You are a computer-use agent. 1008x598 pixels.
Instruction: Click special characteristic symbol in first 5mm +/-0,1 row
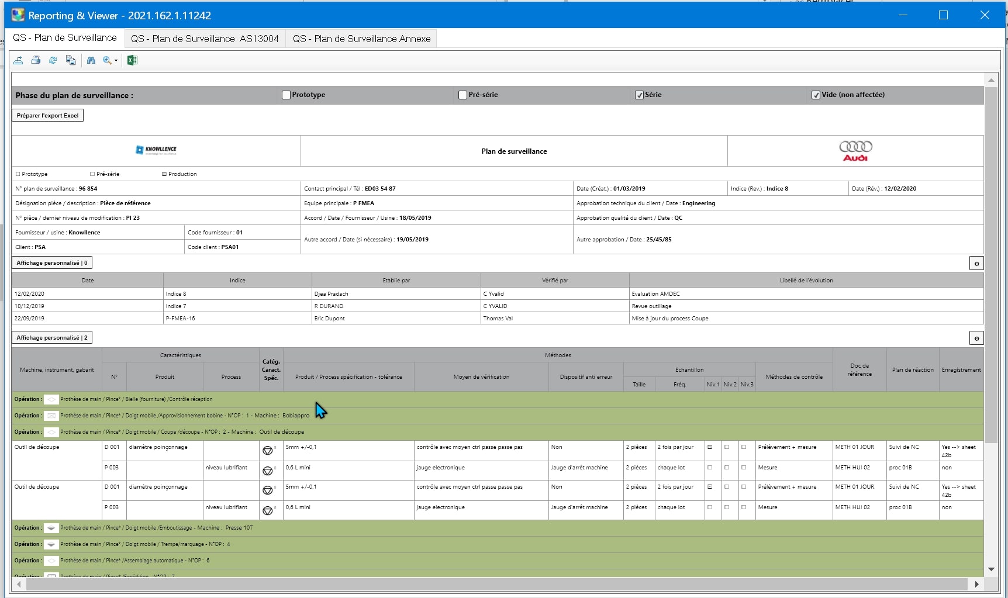(268, 451)
